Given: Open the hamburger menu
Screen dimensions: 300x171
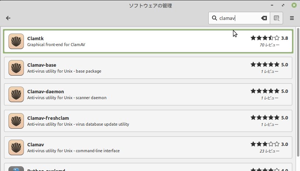Looking at the screenshot, I should (x=292, y=18).
